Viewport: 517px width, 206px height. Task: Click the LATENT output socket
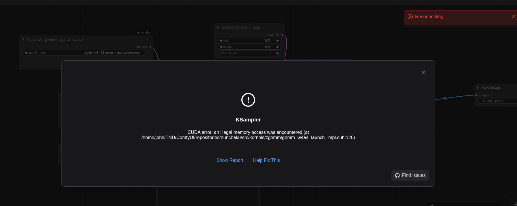(282, 35)
